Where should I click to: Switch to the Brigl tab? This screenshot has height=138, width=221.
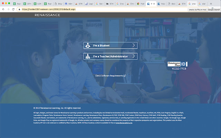[58, 4]
